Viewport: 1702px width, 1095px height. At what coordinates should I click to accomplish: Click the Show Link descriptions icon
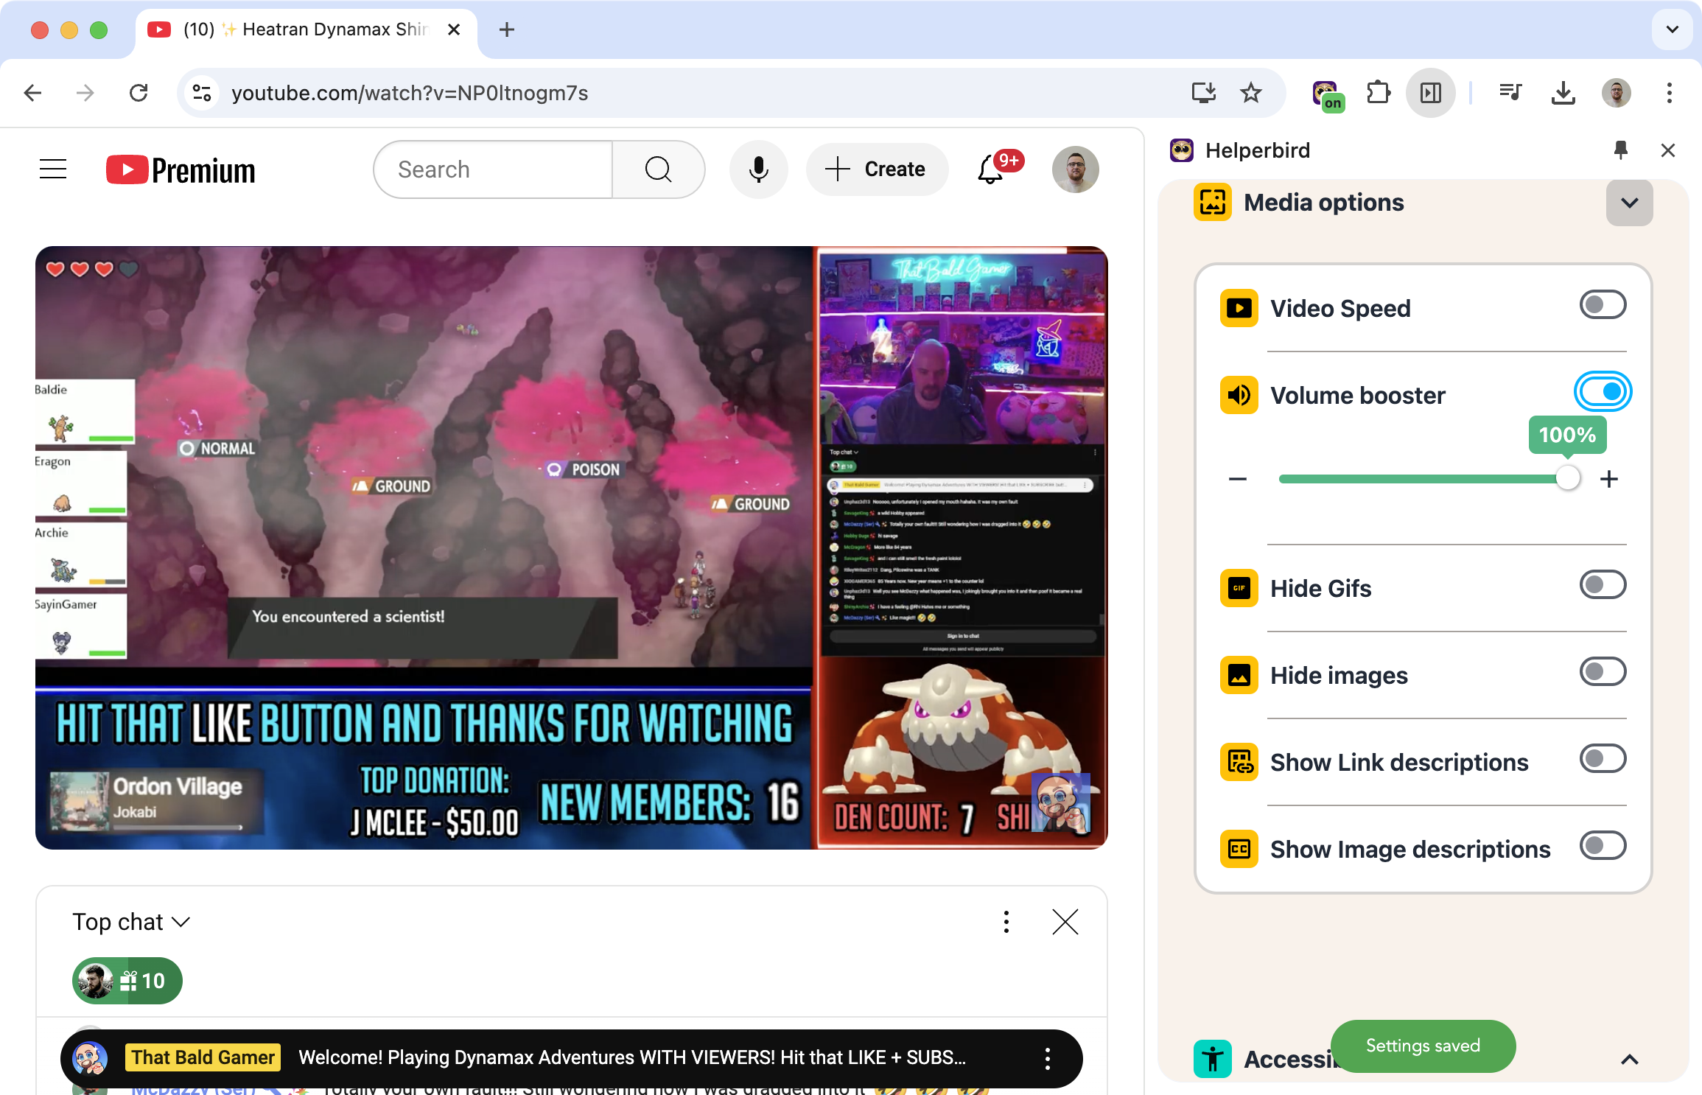coord(1238,761)
